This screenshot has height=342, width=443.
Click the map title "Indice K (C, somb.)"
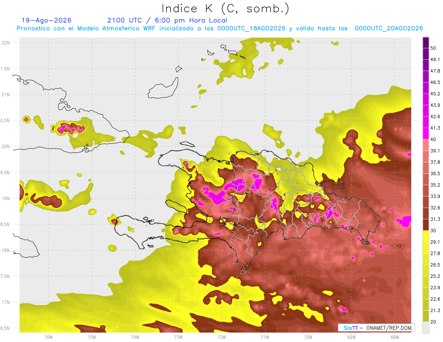pyautogui.click(x=226, y=9)
